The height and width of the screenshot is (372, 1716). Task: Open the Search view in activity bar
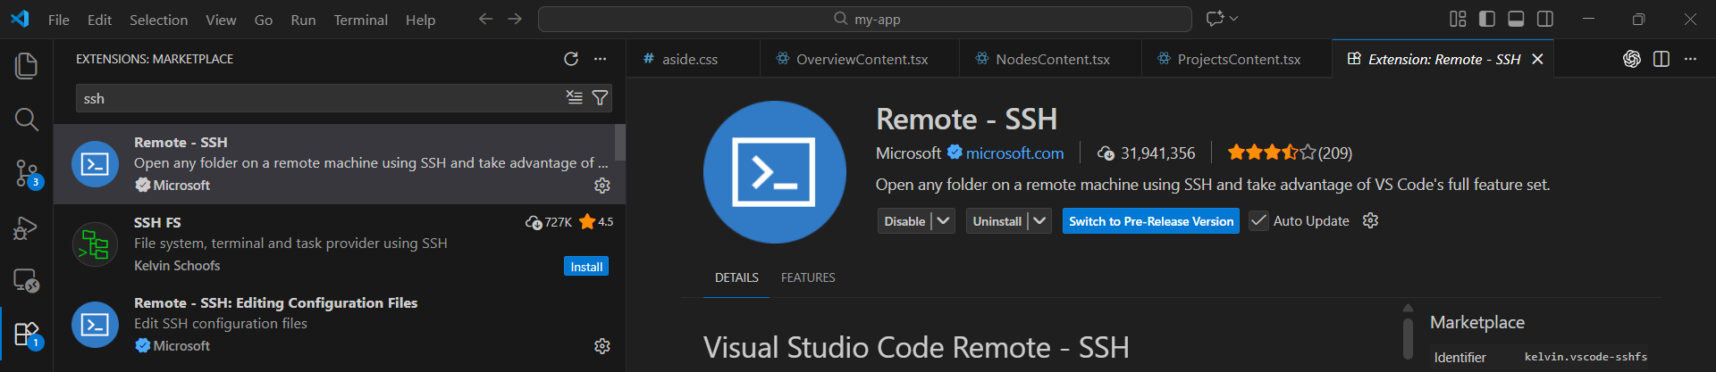coord(26,120)
